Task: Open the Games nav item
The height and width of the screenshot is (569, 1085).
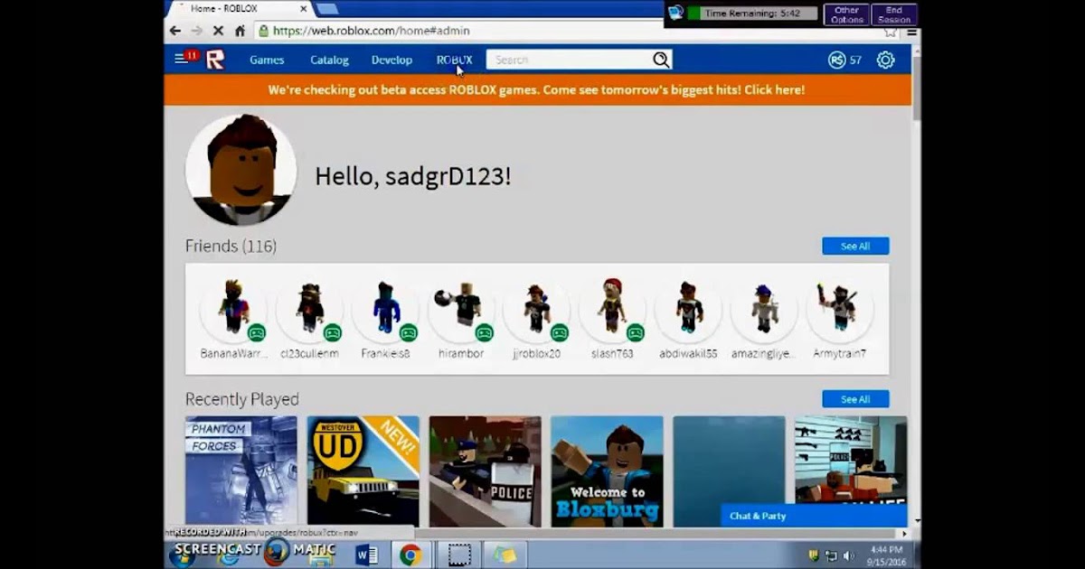Action: pos(267,61)
